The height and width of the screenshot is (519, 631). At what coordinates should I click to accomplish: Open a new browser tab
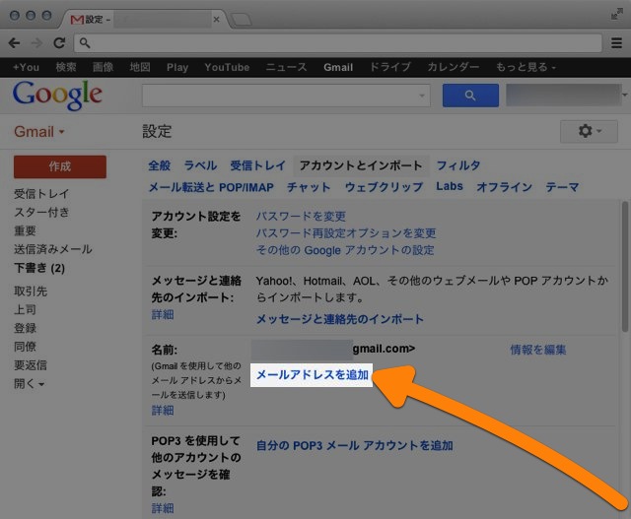[x=242, y=19]
